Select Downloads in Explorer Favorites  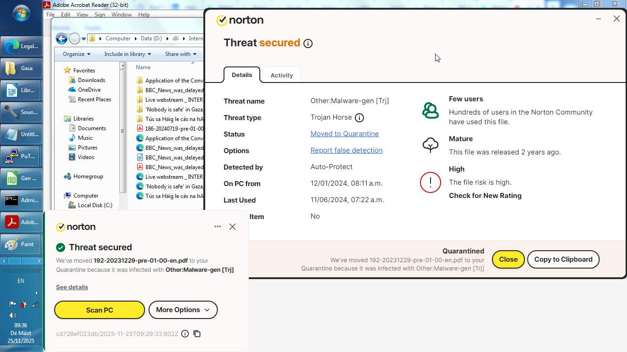click(91, 80)
